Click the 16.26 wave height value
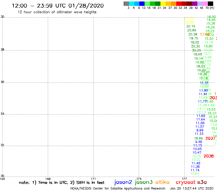The image size is (217, 191). coord(210,27)
